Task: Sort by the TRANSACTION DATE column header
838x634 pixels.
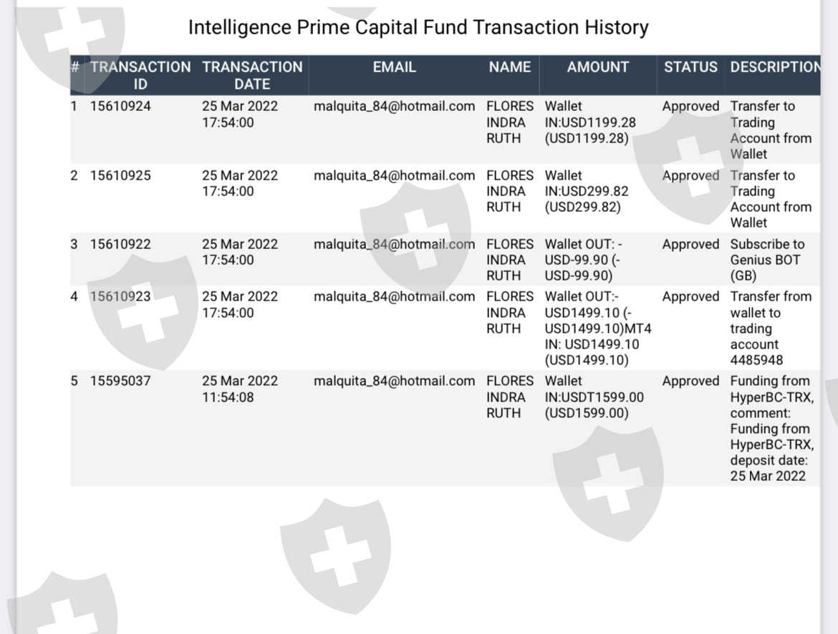Action: [x=252, y=75]
